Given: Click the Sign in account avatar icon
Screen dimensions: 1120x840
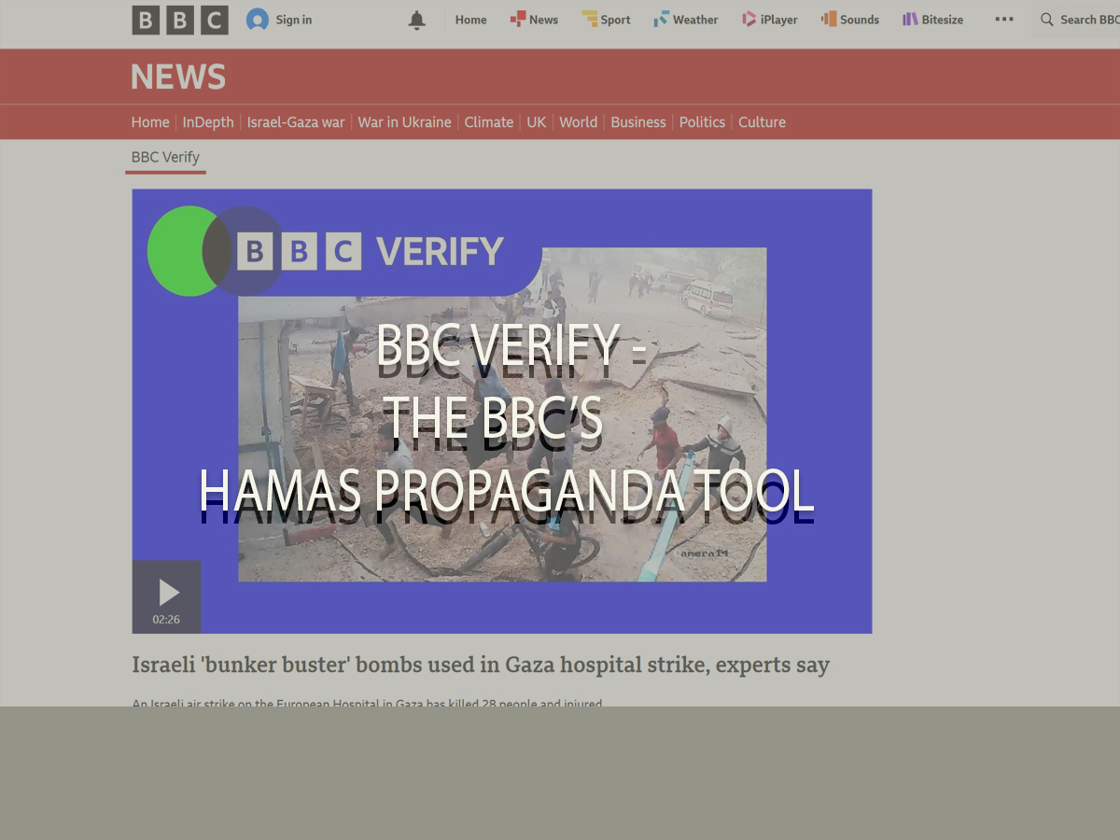Looking at the screenshot, I should tap(258, 20).
